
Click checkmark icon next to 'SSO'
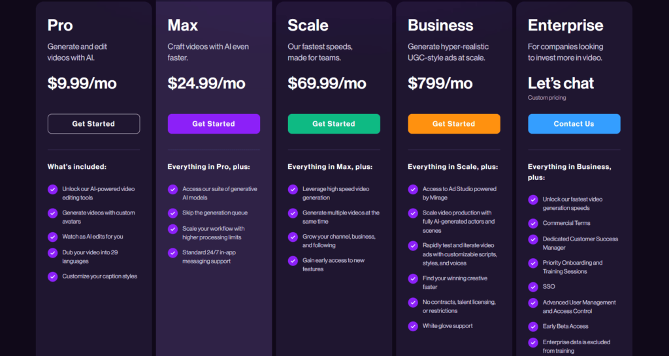pos(533,287)
